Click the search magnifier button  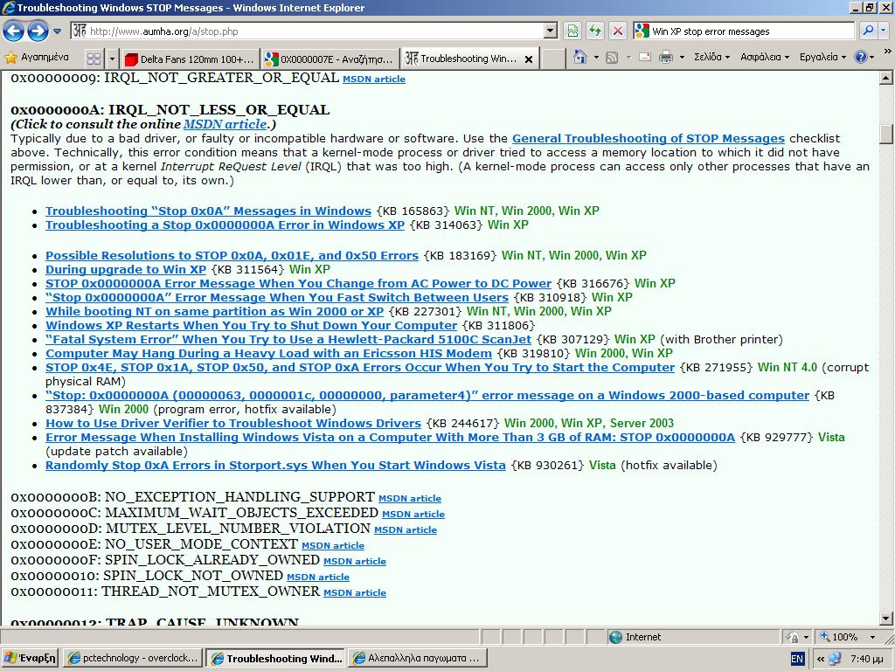point(868,31)
